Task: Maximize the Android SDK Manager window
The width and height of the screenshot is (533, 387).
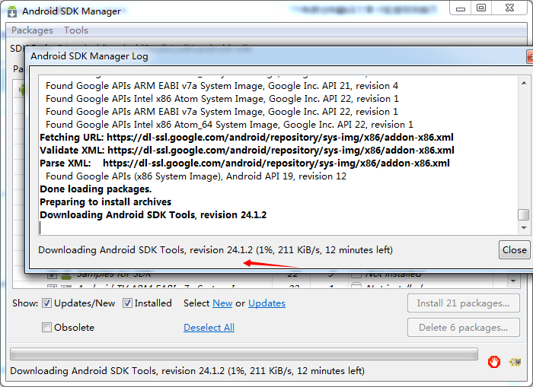Action: click(481, 8)
